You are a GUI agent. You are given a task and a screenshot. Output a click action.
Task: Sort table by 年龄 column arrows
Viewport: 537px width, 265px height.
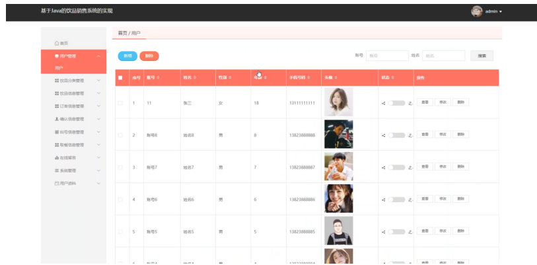[x=266, y=78]
